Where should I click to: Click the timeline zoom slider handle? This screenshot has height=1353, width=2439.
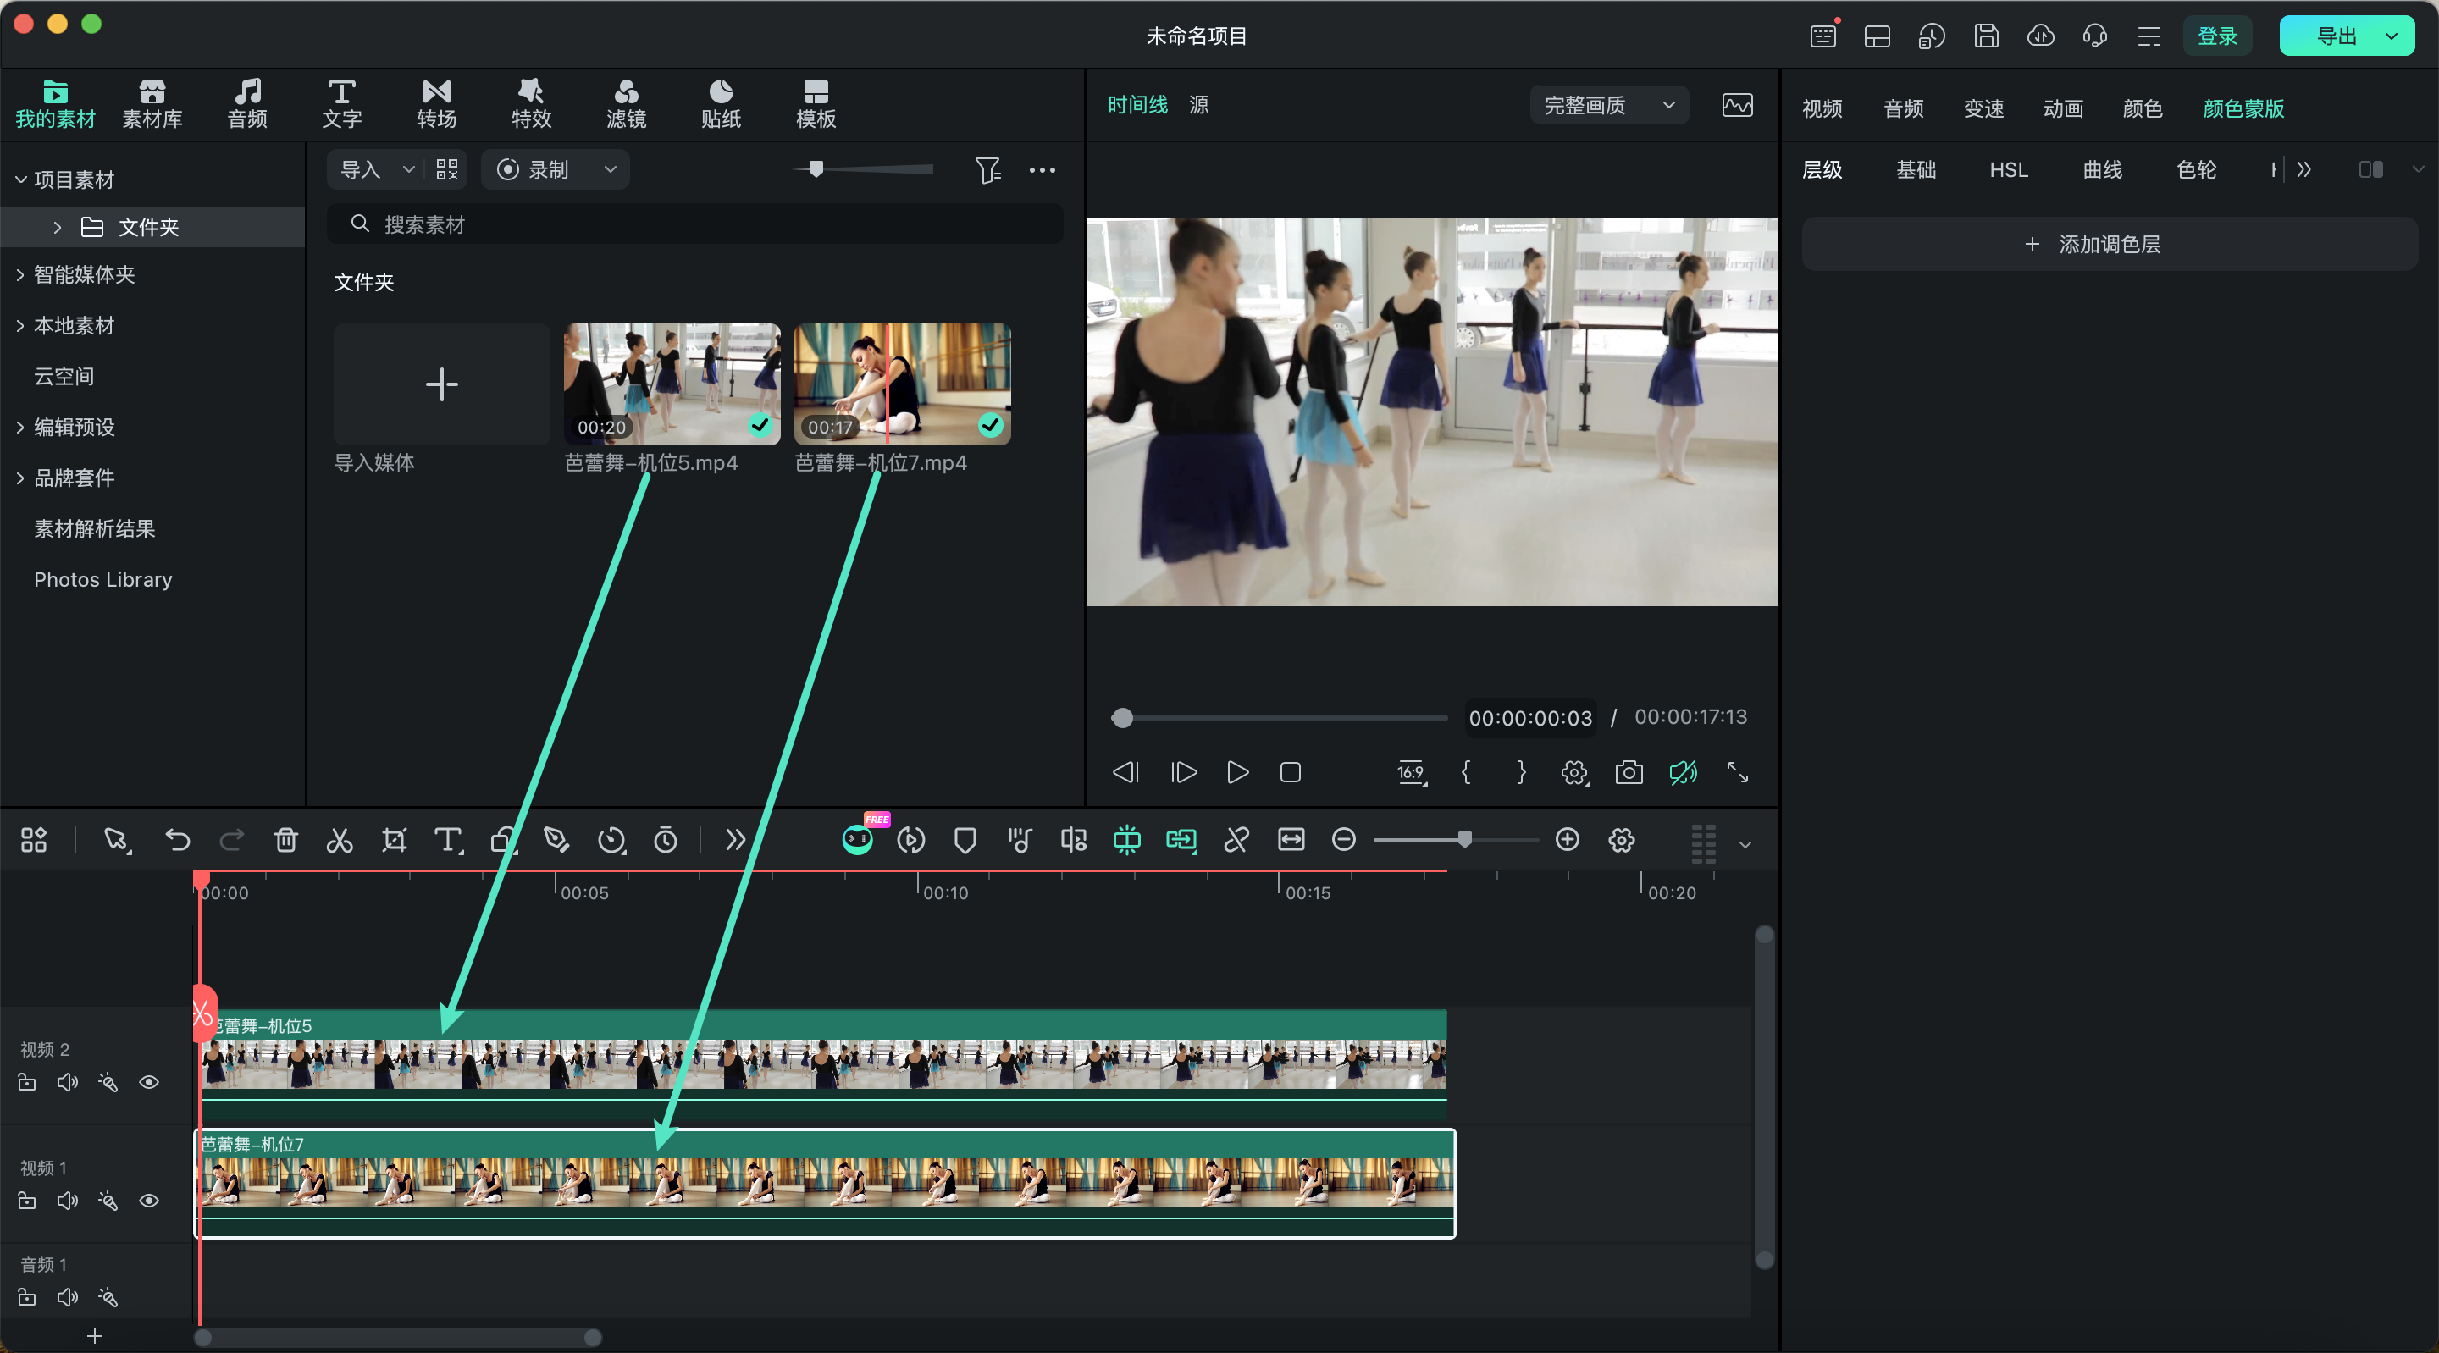(1465, 839)
